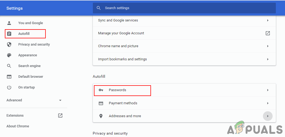Image resolution: width=285 pixels, height=137 pixels.
Task: Click the Appearance palette icon
Action: coord(9,55)
